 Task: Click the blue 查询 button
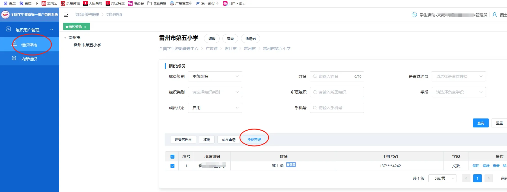pyautogui.click(x=481, y=123)
